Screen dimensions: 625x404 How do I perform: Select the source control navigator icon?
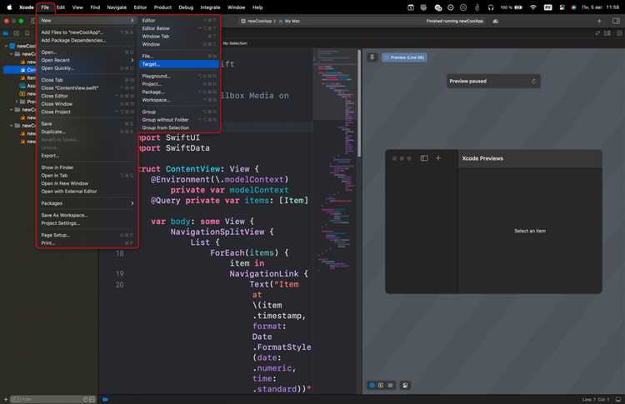[x=17, y=33]
